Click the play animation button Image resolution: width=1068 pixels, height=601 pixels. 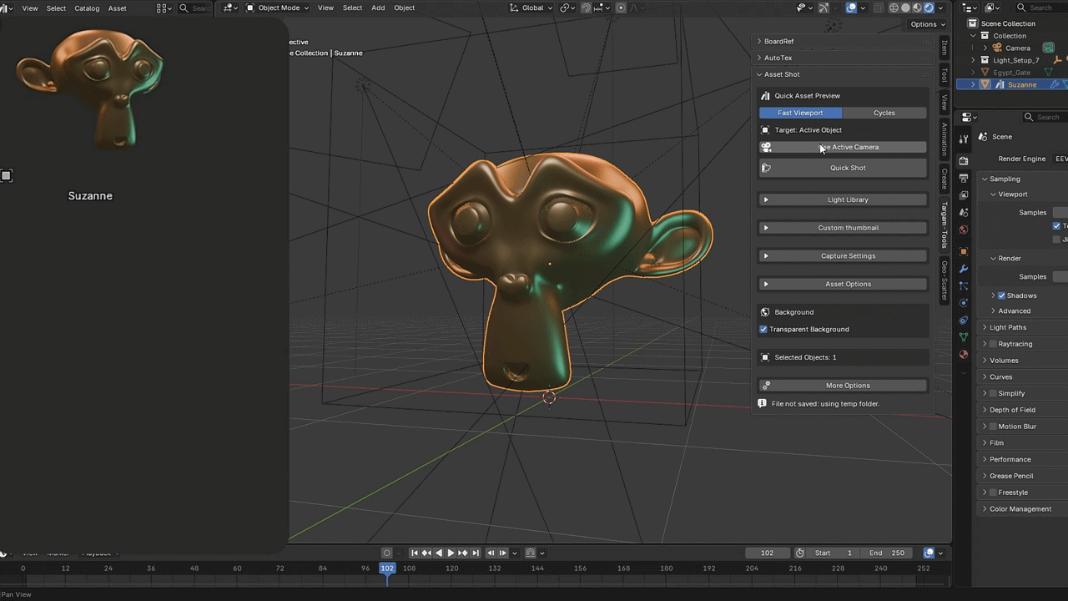pos(451,553)
